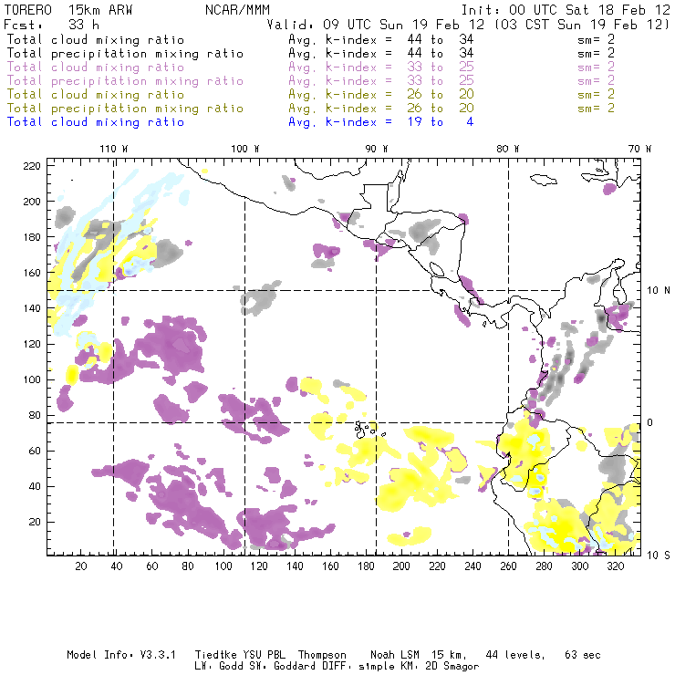675x675 pixels.
Task: Click '220' on the vertical grid axis
Action: [32, 166]
